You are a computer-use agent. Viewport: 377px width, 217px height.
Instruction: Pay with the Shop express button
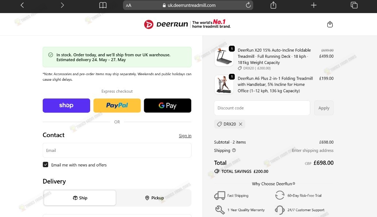pos(66,105)
